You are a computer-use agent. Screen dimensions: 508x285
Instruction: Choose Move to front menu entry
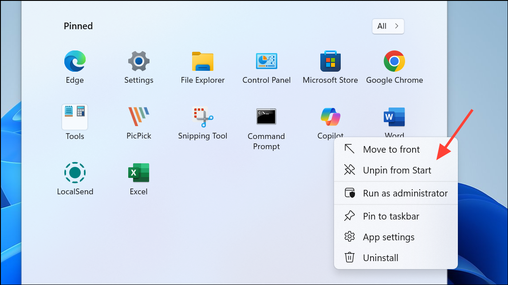point(396,149)
